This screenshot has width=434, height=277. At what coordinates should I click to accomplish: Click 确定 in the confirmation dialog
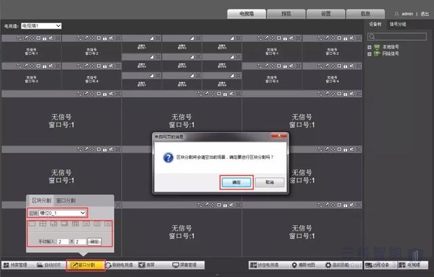pyautogui.click(x=236, y=182)
